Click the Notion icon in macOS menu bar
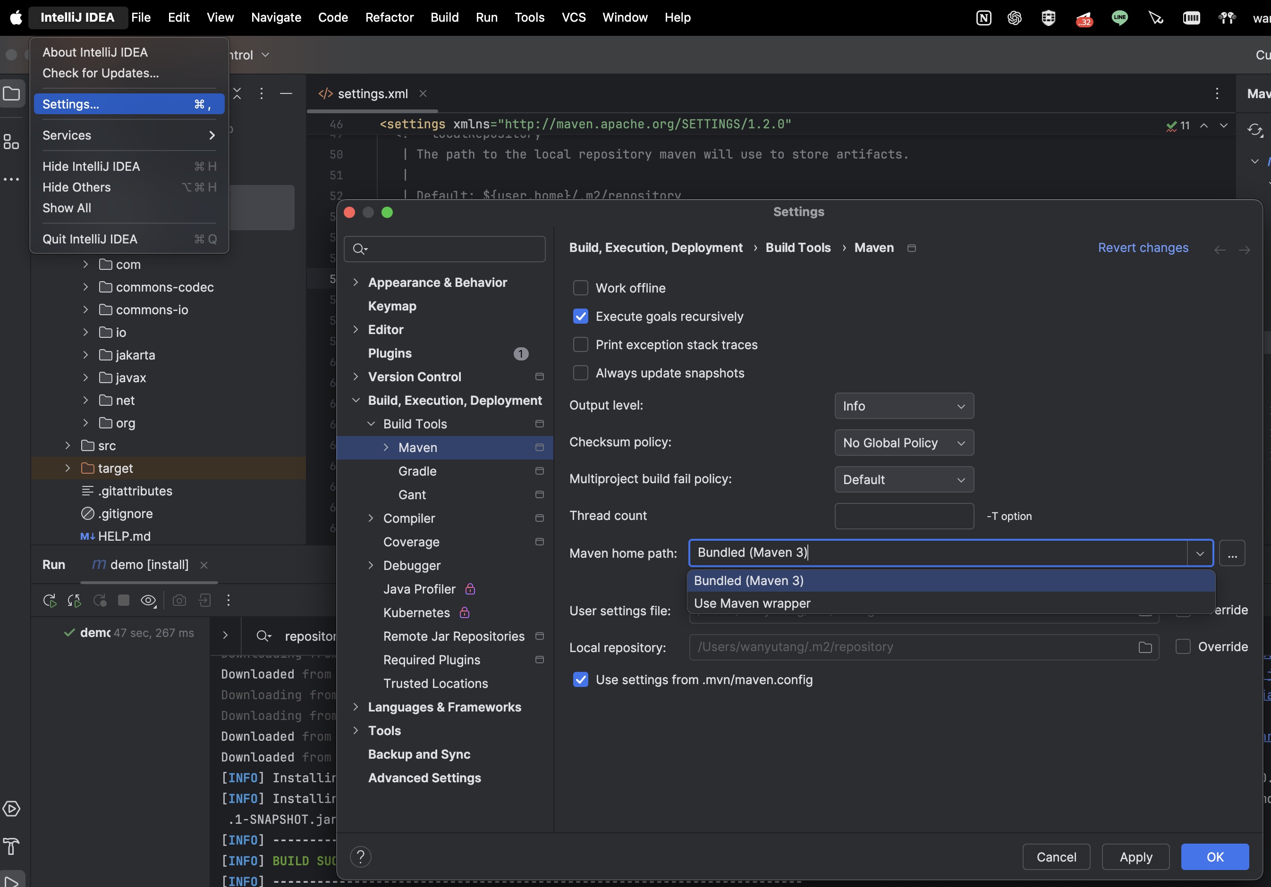The image size is (1271, 887). point(983,18)
